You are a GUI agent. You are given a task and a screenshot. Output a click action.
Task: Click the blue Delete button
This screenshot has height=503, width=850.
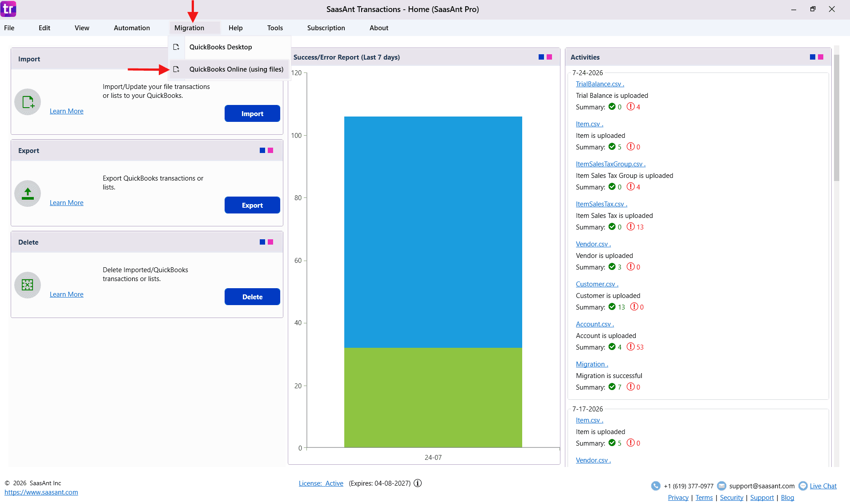(x=252, y=297)
